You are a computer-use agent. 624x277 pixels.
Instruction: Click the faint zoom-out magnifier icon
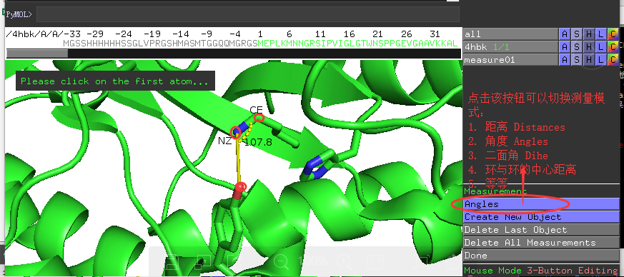(282, 261)
